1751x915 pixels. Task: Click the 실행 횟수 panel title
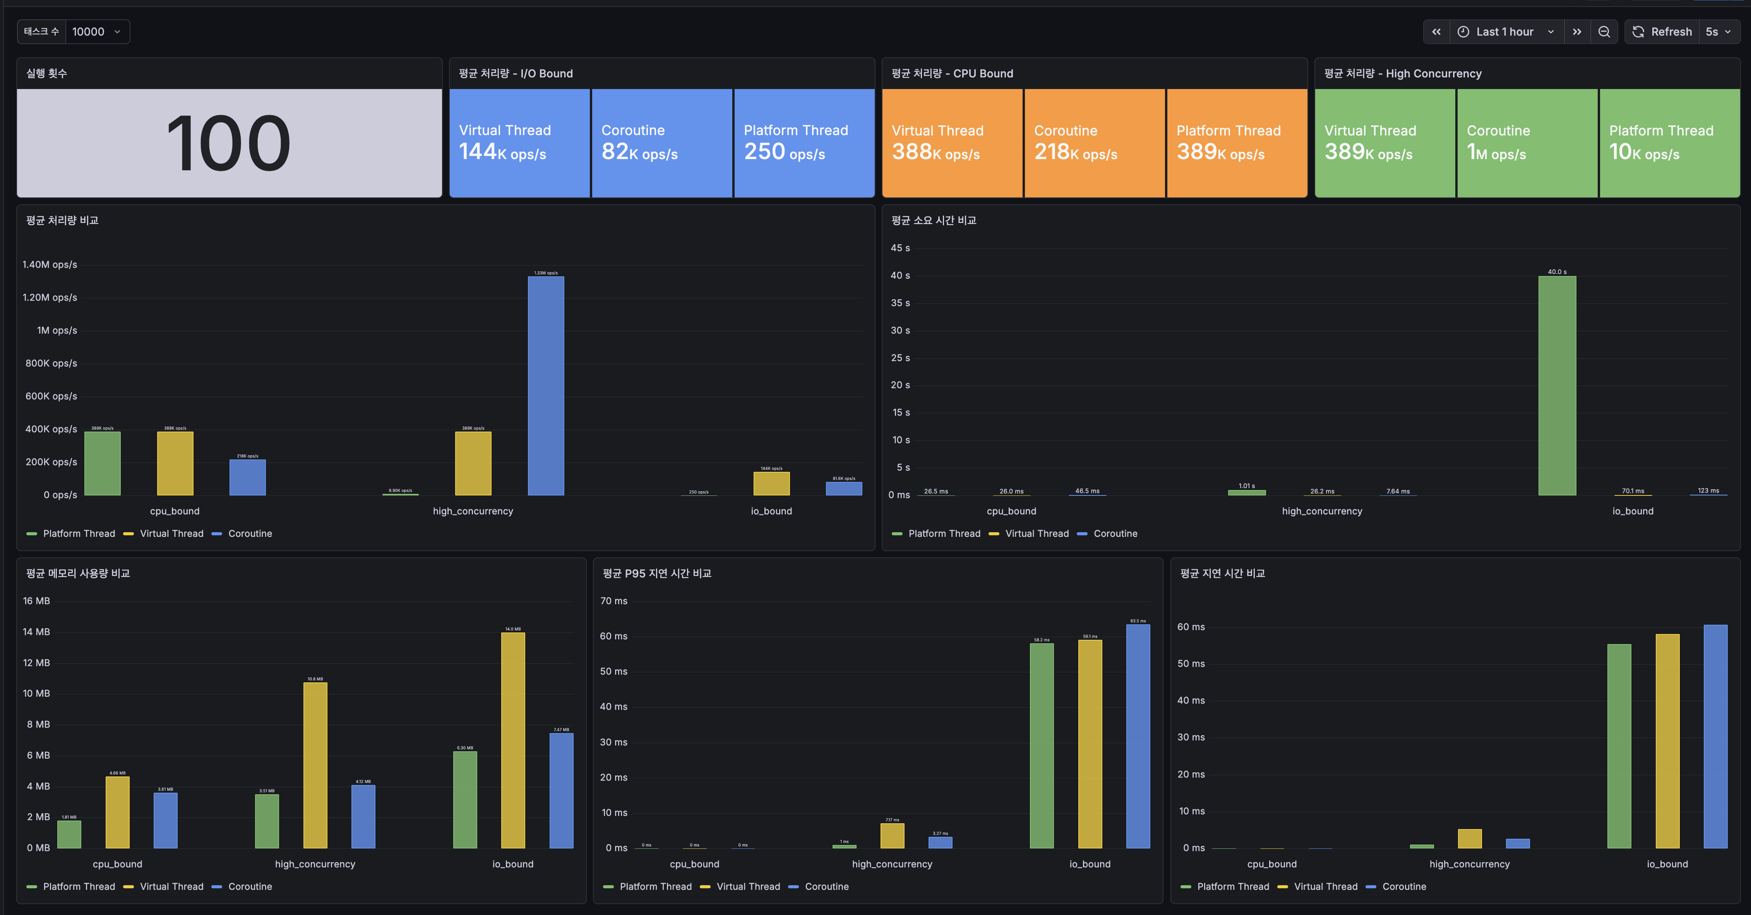46,74
